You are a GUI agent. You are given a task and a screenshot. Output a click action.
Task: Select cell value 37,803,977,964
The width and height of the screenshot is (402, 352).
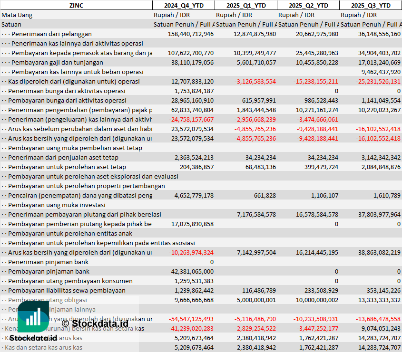click(379, 214)
